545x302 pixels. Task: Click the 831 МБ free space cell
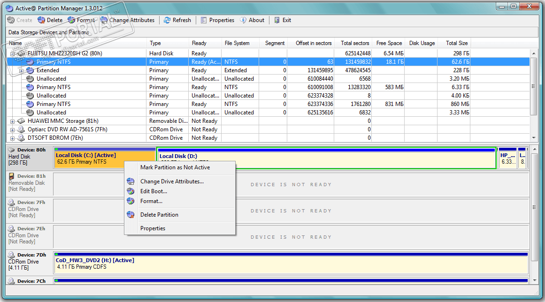tap(388, 104)
